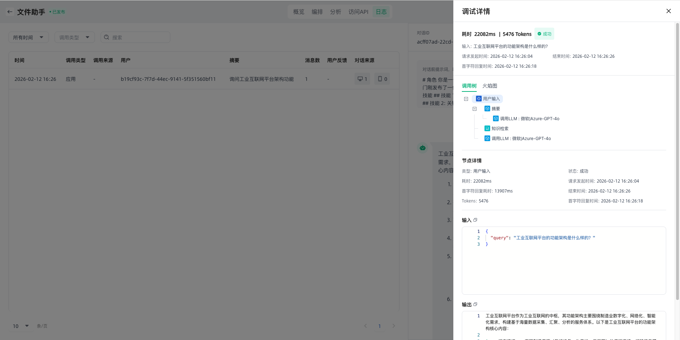Open the 所有时间 filter dropdown

click(28, 37)
